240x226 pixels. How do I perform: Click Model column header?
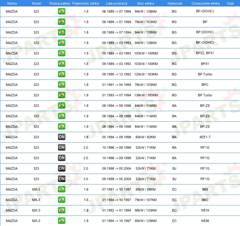click(37, 3)
